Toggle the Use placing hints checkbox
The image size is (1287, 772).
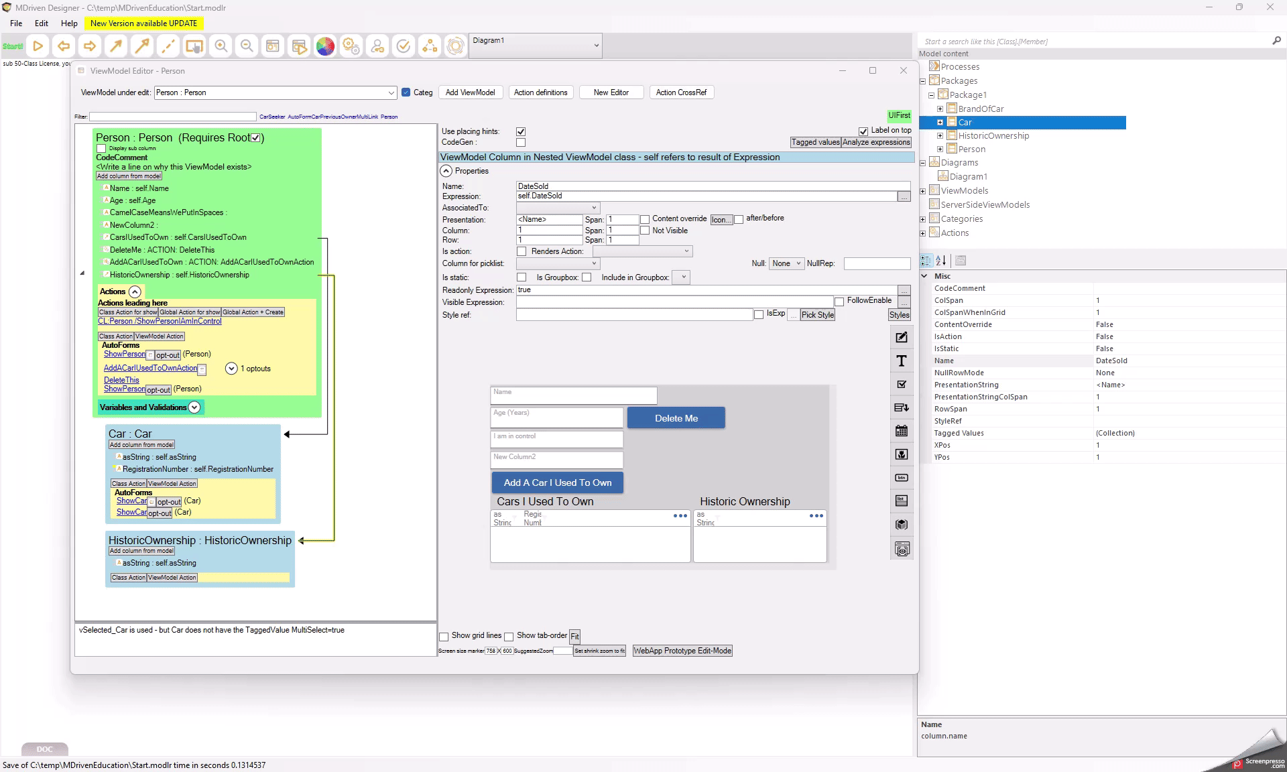[521, 132]
